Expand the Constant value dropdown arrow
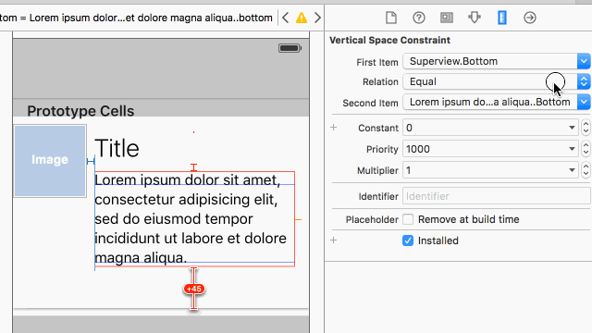The image size is (592, 333). (572, 128)
